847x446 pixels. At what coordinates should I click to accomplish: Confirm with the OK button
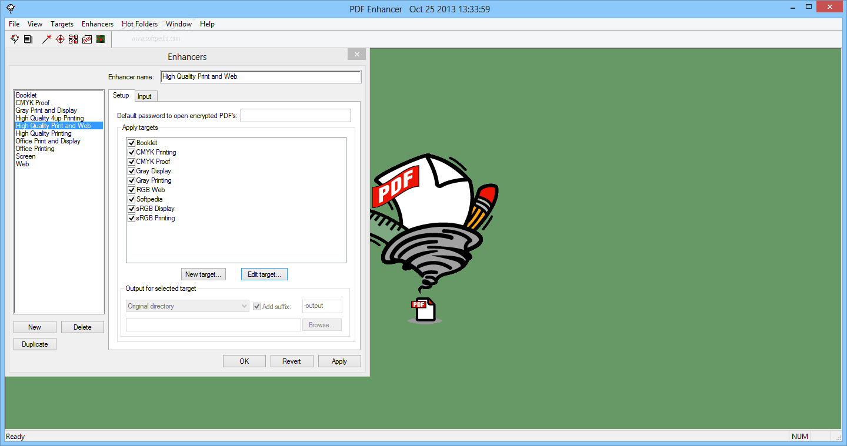pos(244,361)
